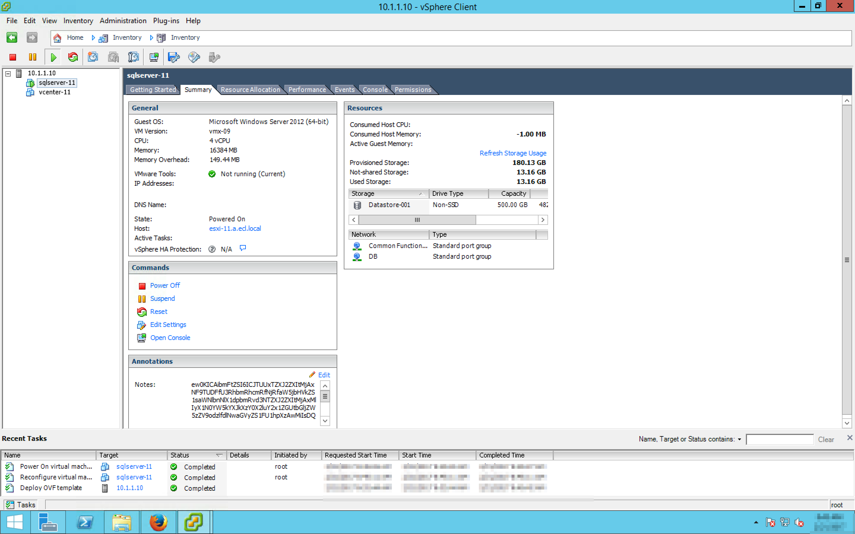This screenshot has height=534, width=855.
Task: Click the green back navigation arrow
Action: [x=12, y=37]
